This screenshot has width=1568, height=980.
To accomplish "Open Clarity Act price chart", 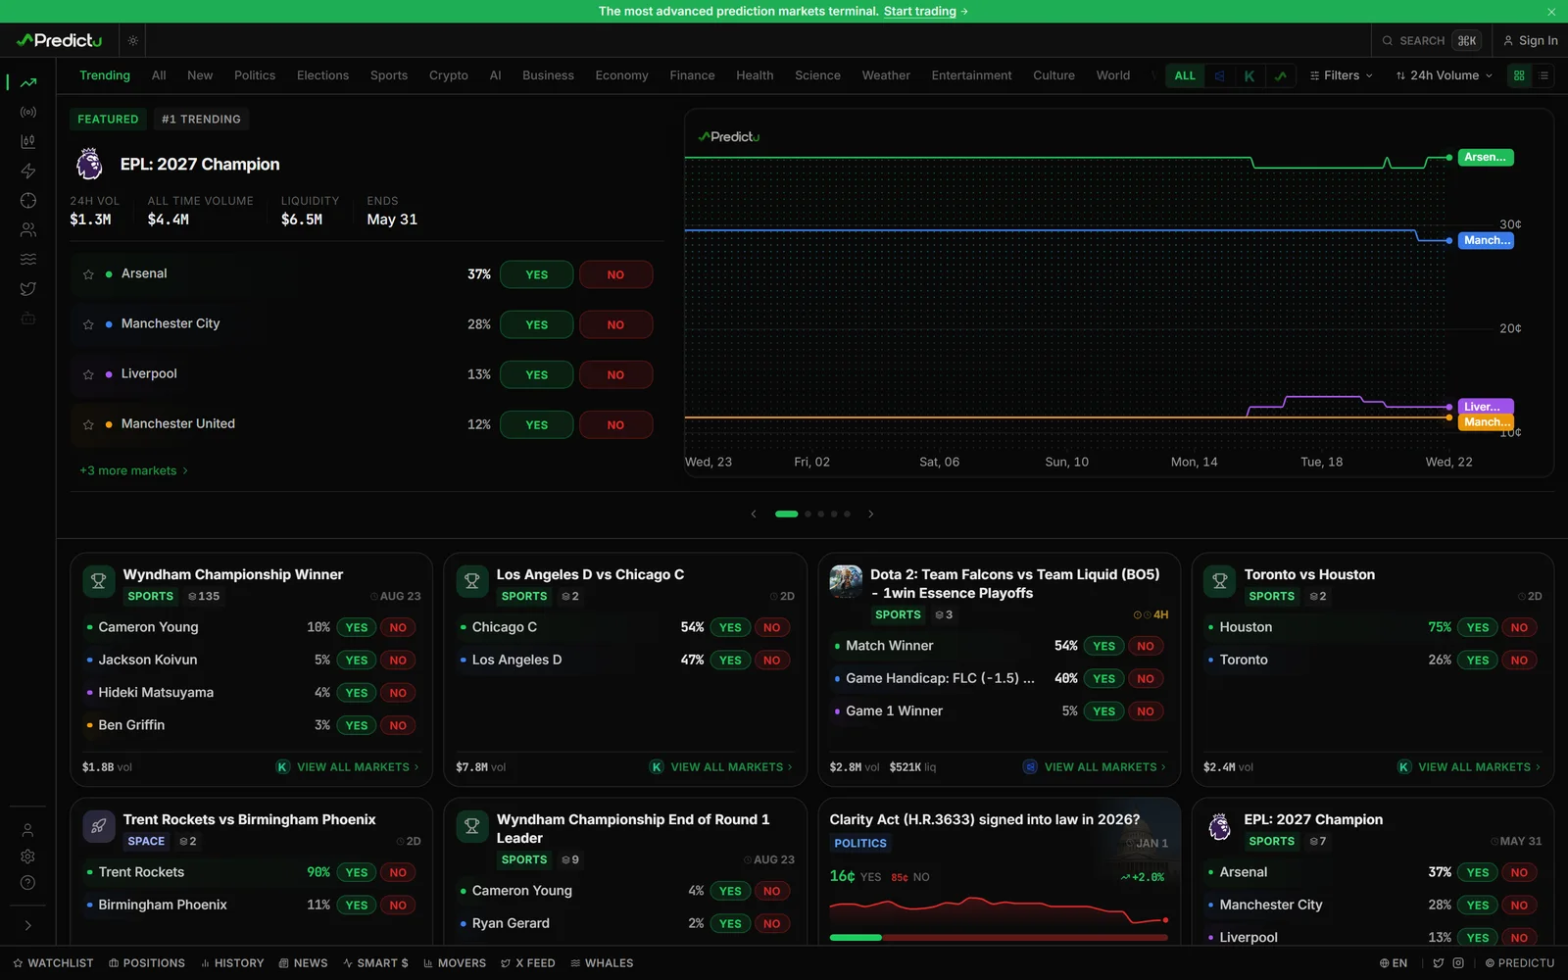I will click(999, 911).
